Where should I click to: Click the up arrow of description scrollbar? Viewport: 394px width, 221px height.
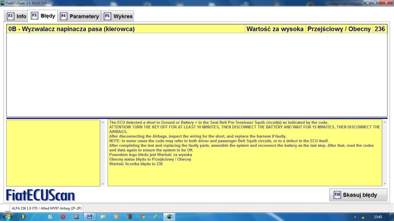(385, 122)
